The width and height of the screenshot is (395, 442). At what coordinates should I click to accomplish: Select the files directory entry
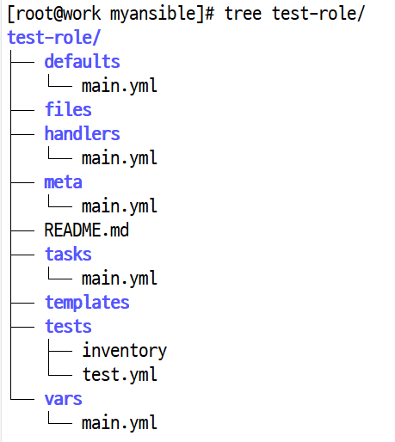click(68, 109)
